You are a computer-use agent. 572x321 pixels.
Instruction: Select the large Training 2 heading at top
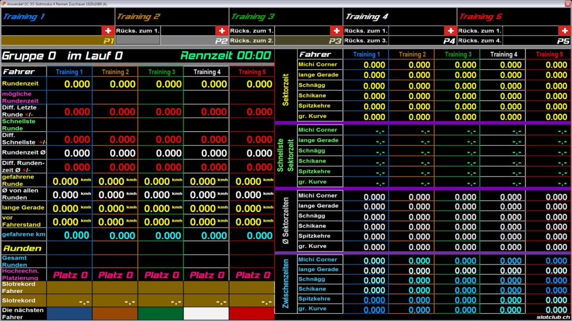[x=139, y=17]
